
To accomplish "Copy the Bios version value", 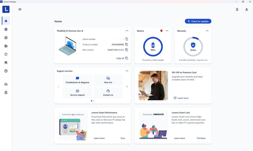I will (127, 50).
